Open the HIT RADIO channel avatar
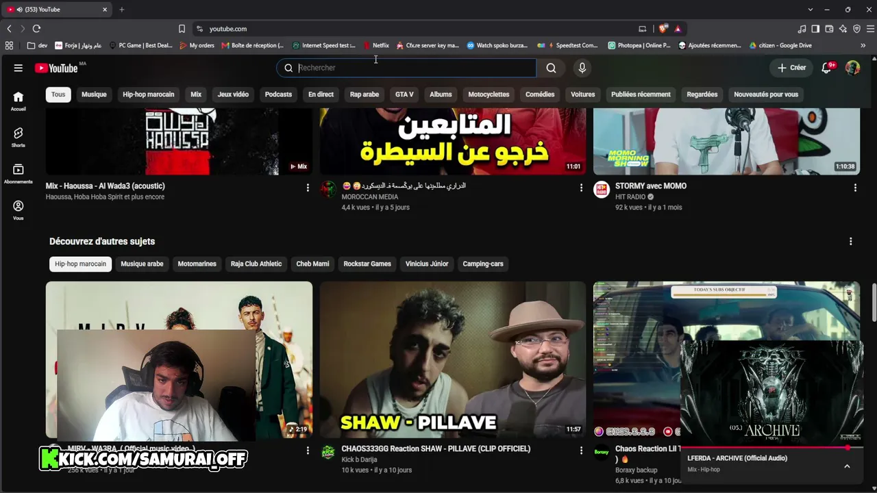The width and height of the screenshot is (877, 493). pos(602,190)
